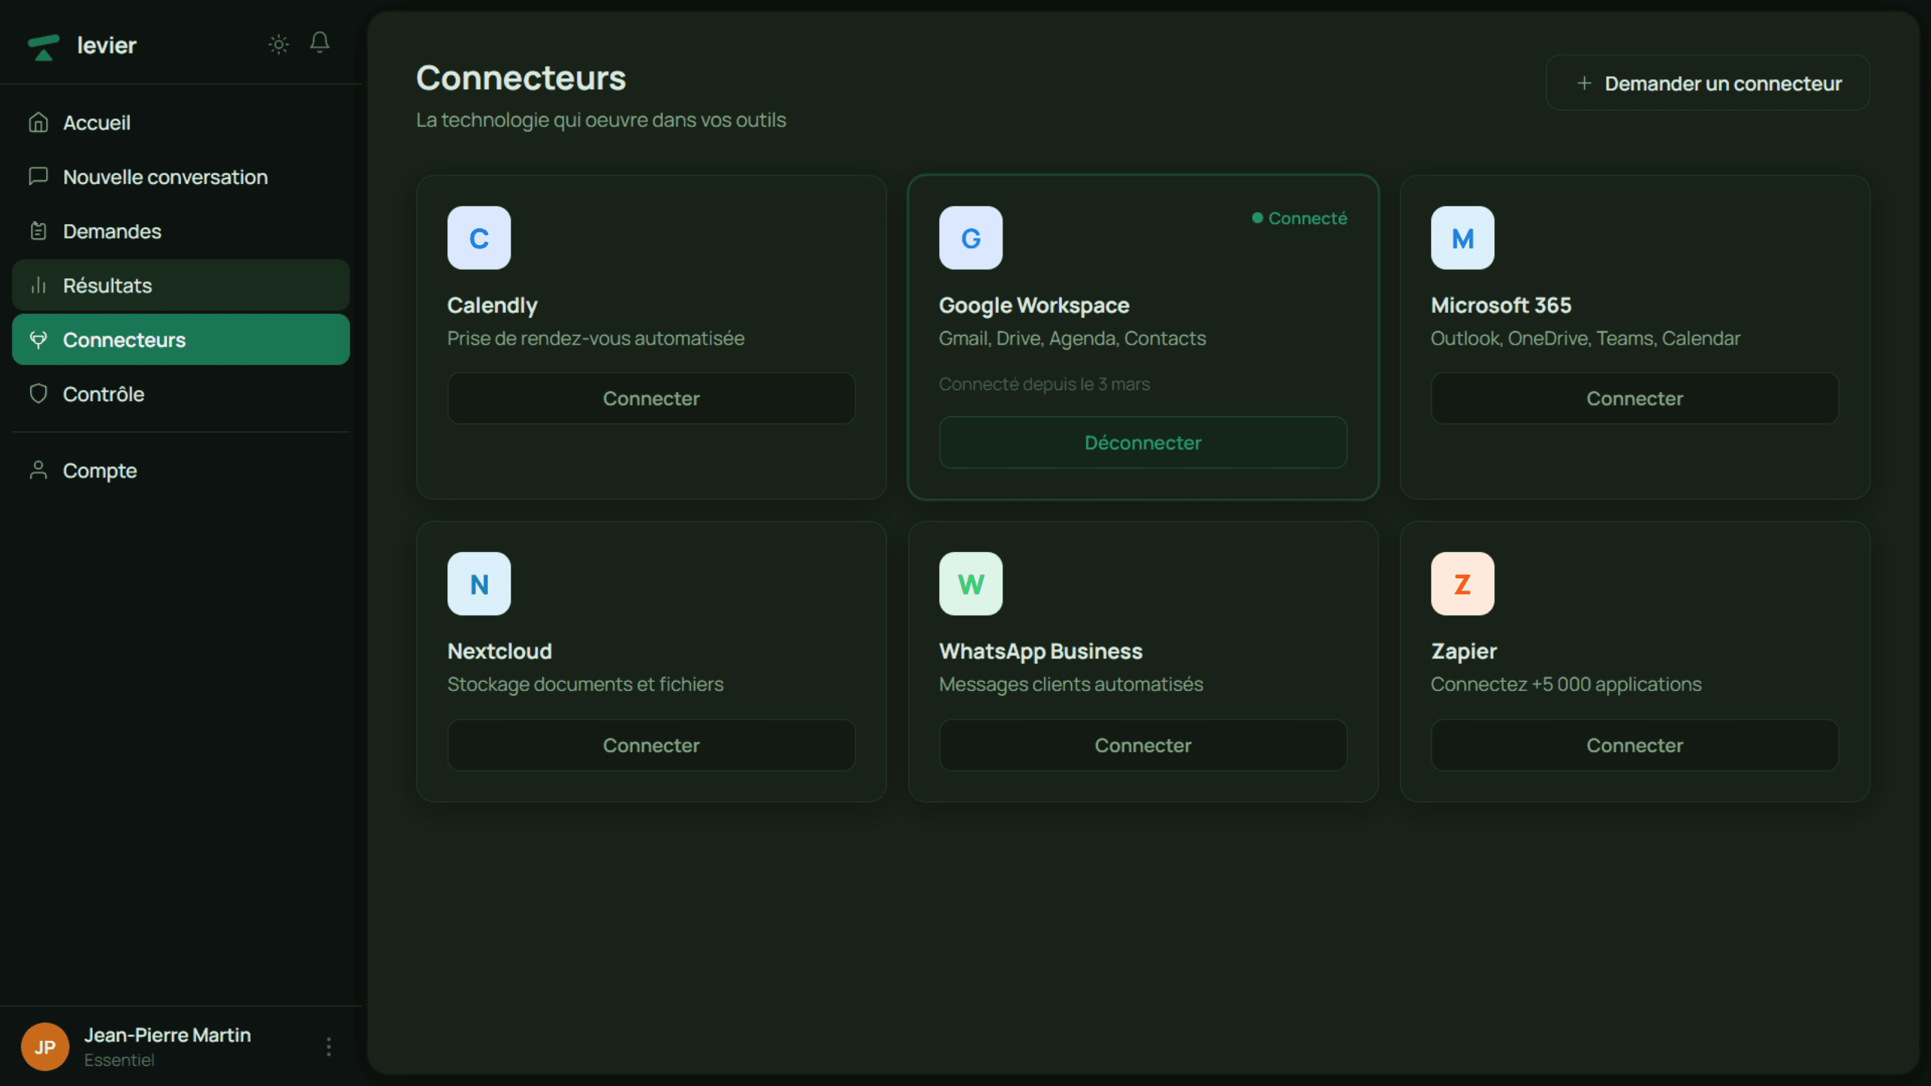Click the Connecteurs plug icon
Viewport: 1931px width, 1086px height.
tap(38, 339)
